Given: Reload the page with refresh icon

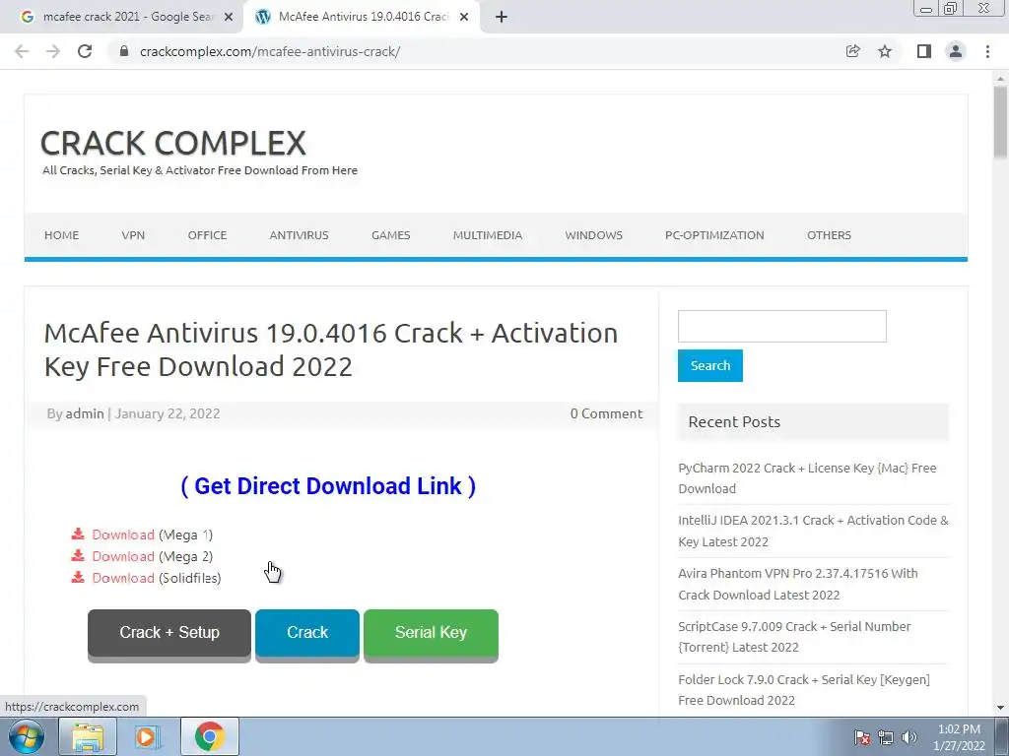Looking at the screenshot, I should (x=85, y=51).
